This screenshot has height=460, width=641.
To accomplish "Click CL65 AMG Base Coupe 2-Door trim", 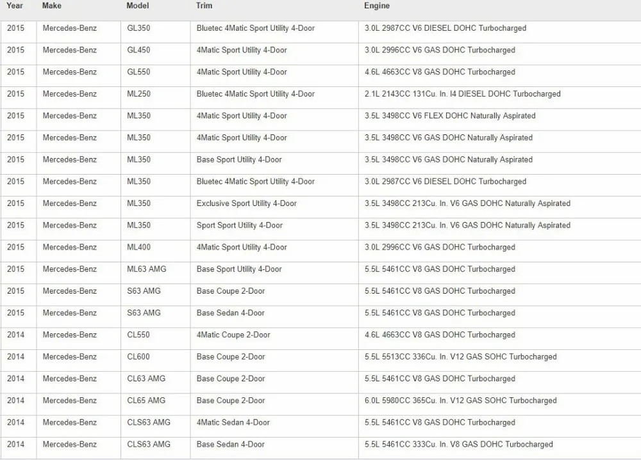I will tap(231, 401).
